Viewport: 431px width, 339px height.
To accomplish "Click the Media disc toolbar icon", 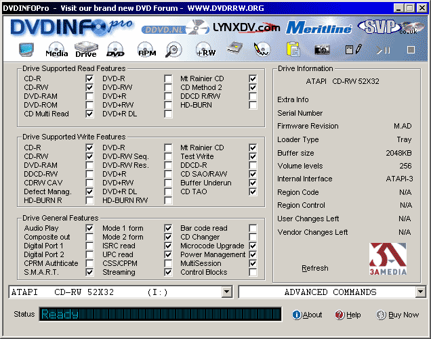I will 57,50.
